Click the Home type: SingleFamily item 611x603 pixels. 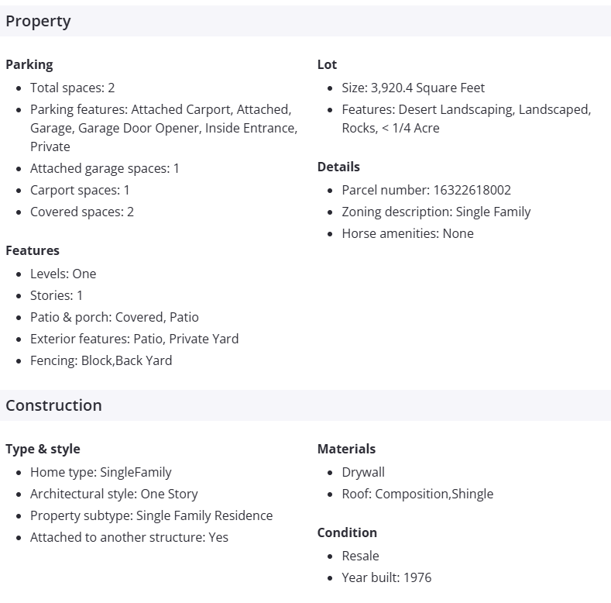(101, 472)
